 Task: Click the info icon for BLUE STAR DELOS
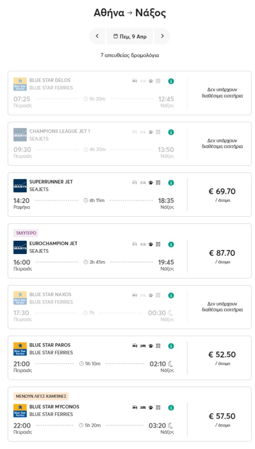(x=171, y=81)
